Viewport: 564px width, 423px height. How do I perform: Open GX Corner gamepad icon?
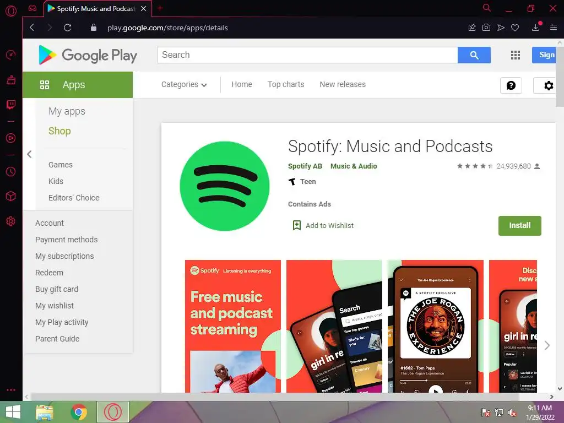coord(32,8)
